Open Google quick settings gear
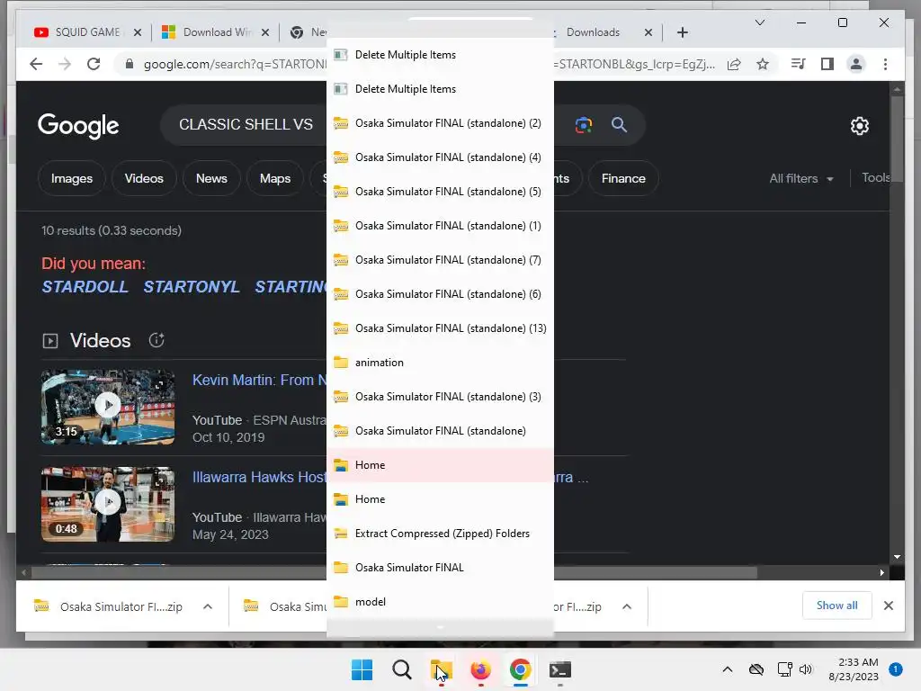 859,126
